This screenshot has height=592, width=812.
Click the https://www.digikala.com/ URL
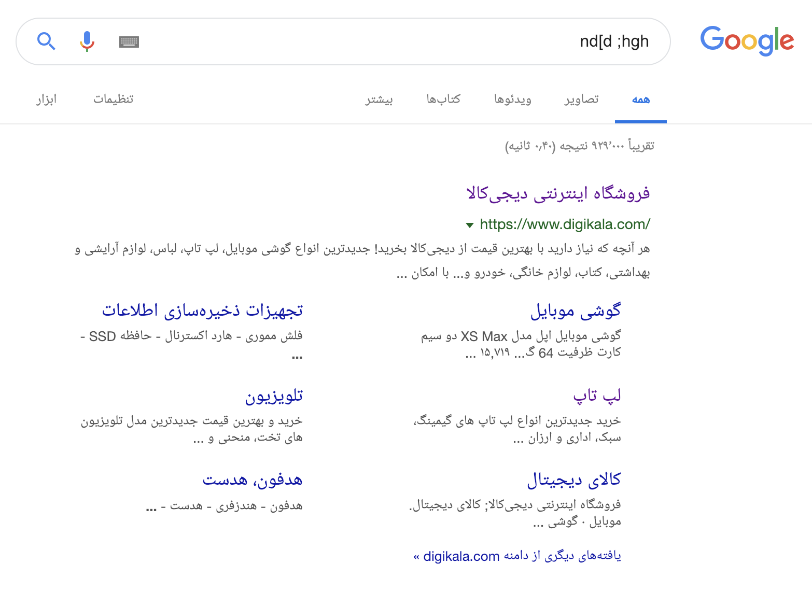pos(565,224)
